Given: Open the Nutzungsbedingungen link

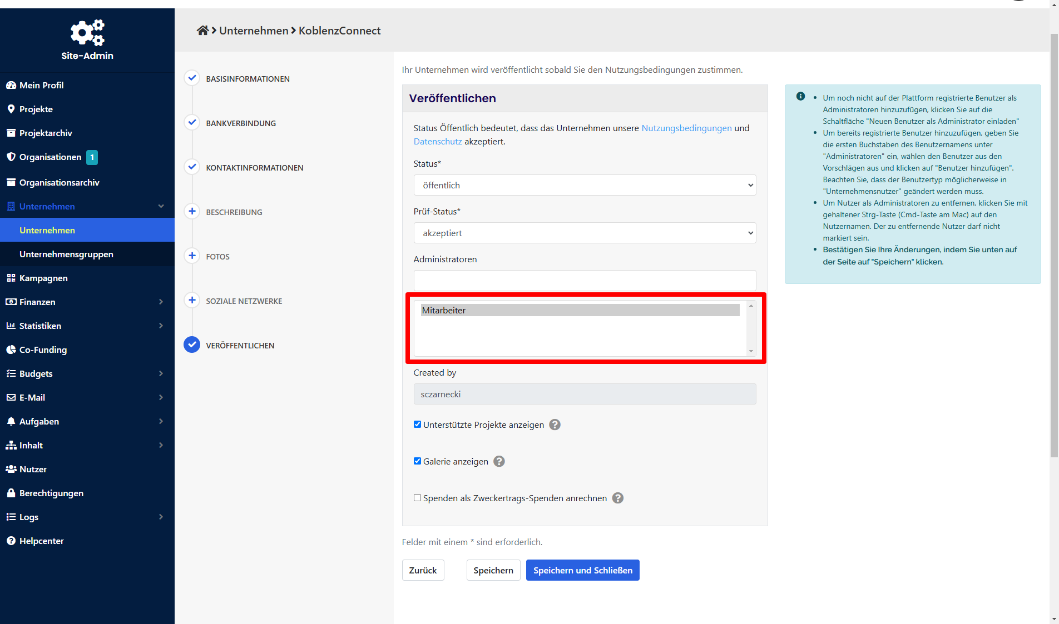Looking at the screenshot, I should tap(686, 128).
